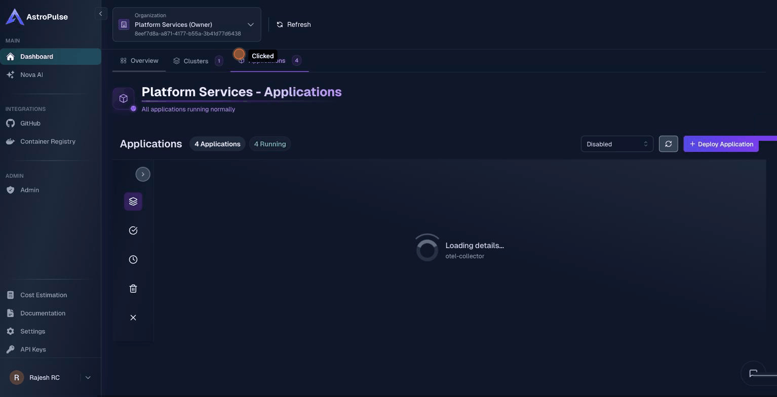Click the calculator icon for Cost Estimation
Viewport: 777px width, 397px height.
[10, 295]
